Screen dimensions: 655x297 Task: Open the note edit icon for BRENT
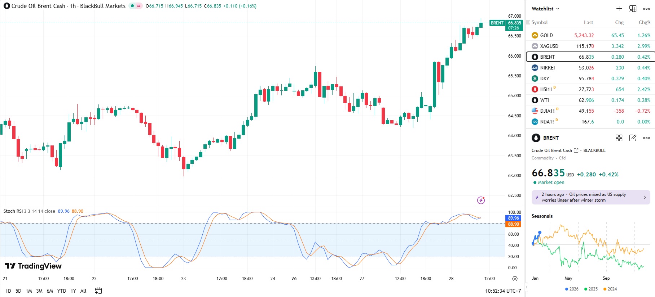point(633,138)
